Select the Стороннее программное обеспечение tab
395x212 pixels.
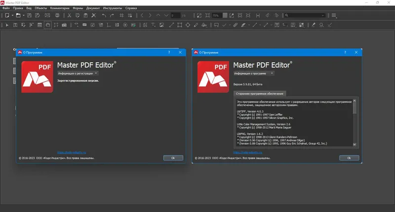coord(260,94)
